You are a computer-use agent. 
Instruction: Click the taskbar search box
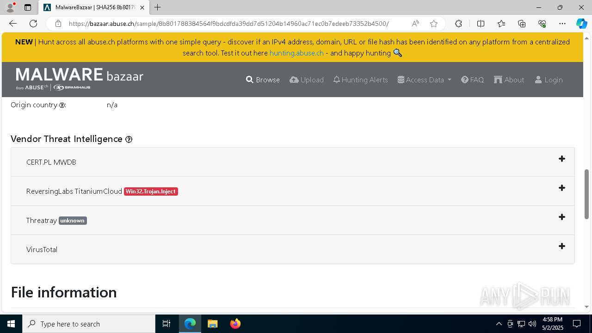coord(89,324)
